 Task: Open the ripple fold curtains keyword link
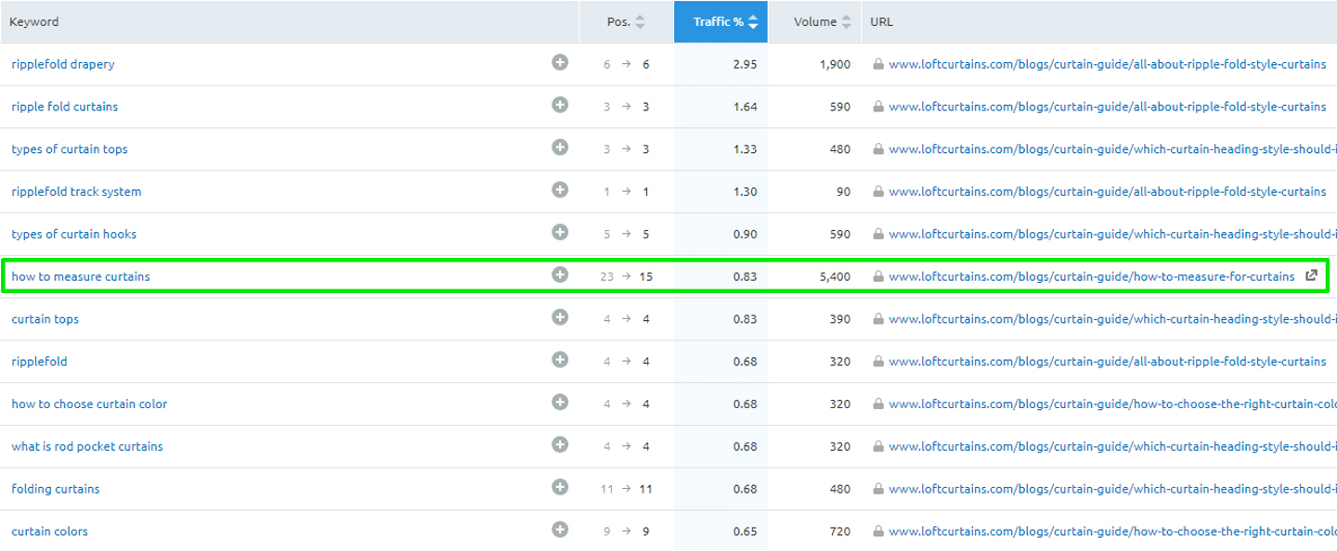tap(65, 107)
